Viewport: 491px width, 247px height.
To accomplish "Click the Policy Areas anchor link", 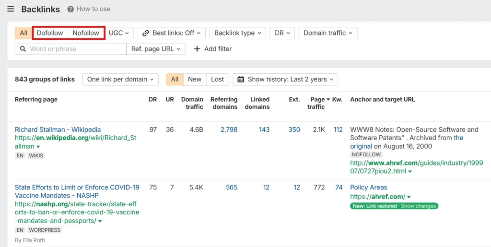I will pos(368,188).
